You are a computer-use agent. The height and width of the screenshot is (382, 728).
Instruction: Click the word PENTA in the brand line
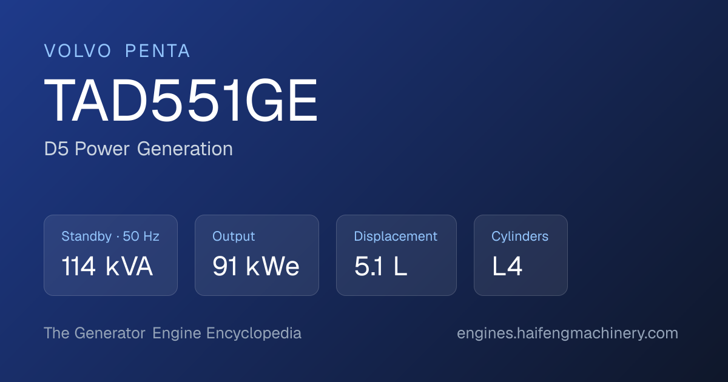coord(158,52)
